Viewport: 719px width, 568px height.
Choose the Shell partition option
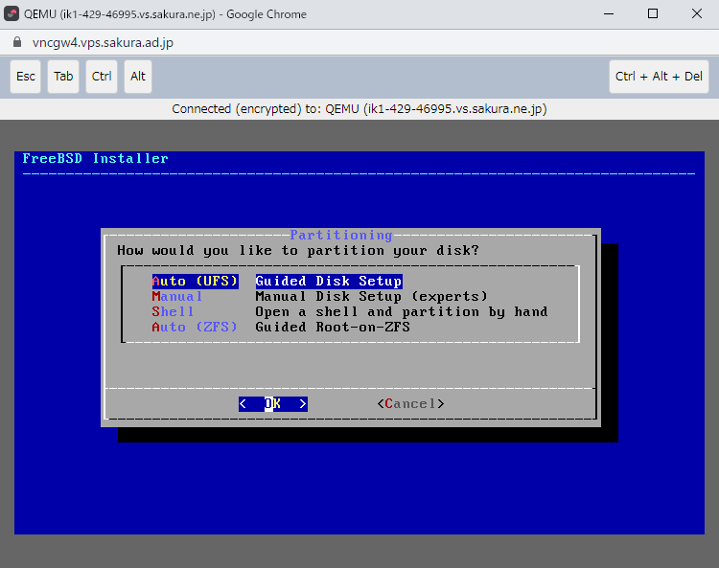click(173, 312)
